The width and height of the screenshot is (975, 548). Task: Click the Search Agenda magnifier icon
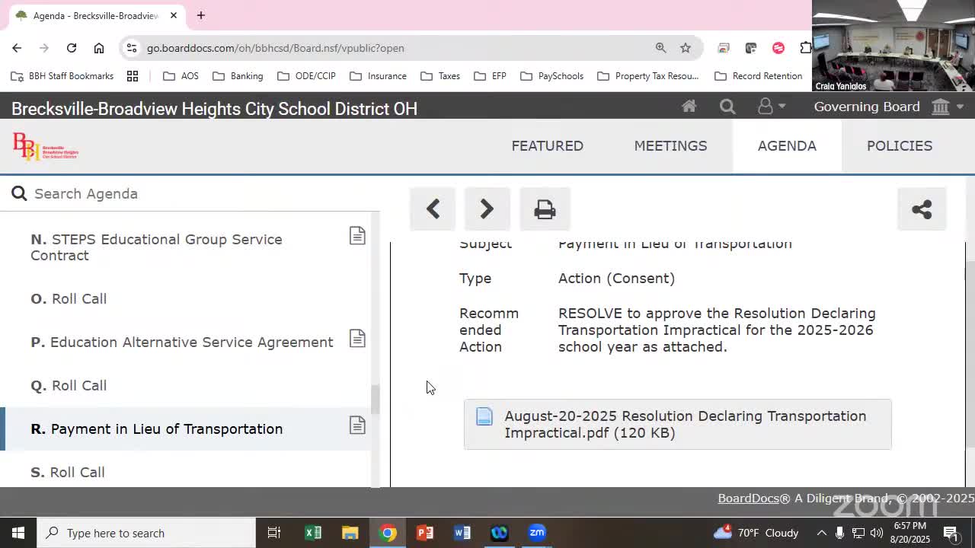(x=19, y=193)
